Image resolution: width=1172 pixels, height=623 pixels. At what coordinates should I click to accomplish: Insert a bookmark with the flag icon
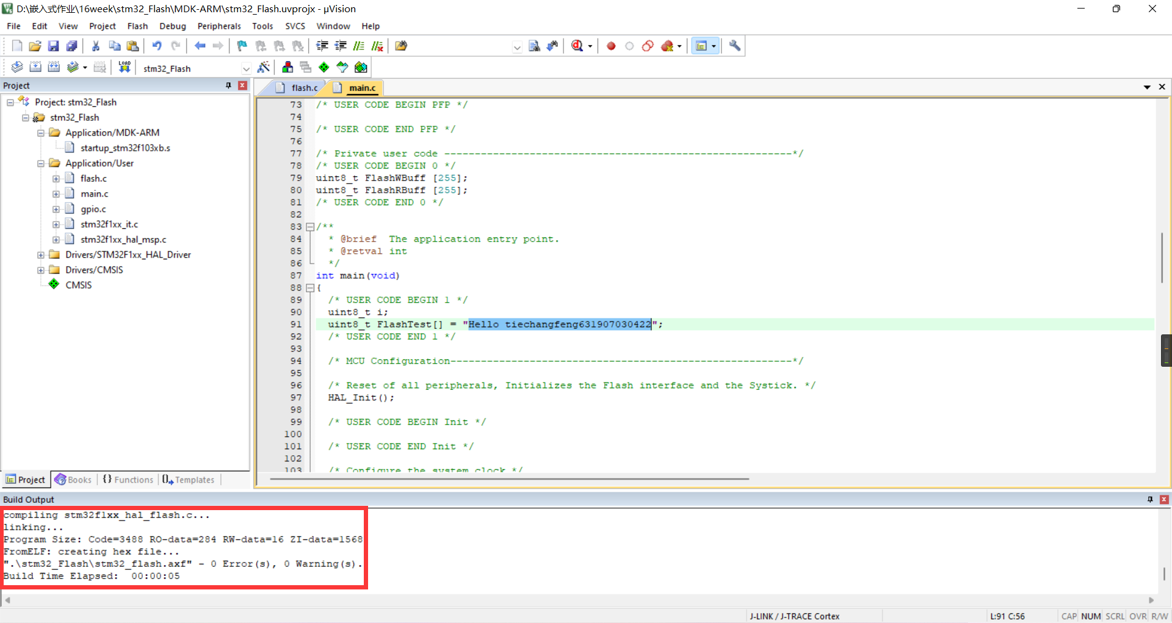coord(242,46)
